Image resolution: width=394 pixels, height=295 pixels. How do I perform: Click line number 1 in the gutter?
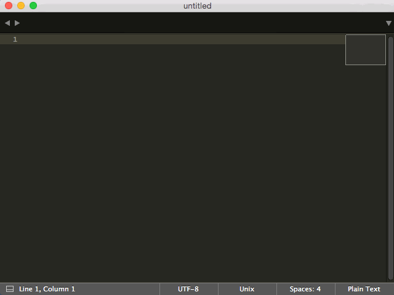click(15, 39)
